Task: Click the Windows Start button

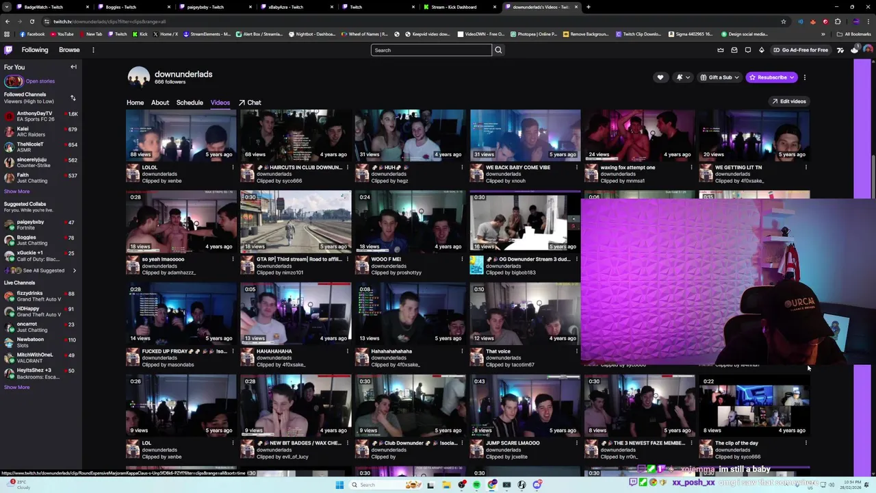Action: (x=339, y=485)
